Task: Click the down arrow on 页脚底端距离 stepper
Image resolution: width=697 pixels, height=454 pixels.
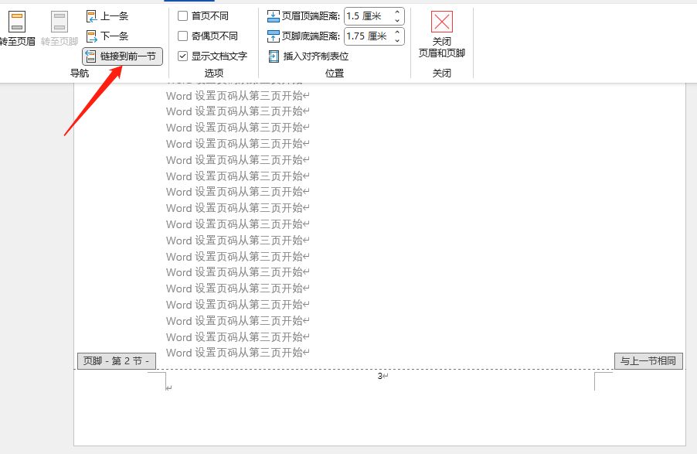Action: coord(397,39)
